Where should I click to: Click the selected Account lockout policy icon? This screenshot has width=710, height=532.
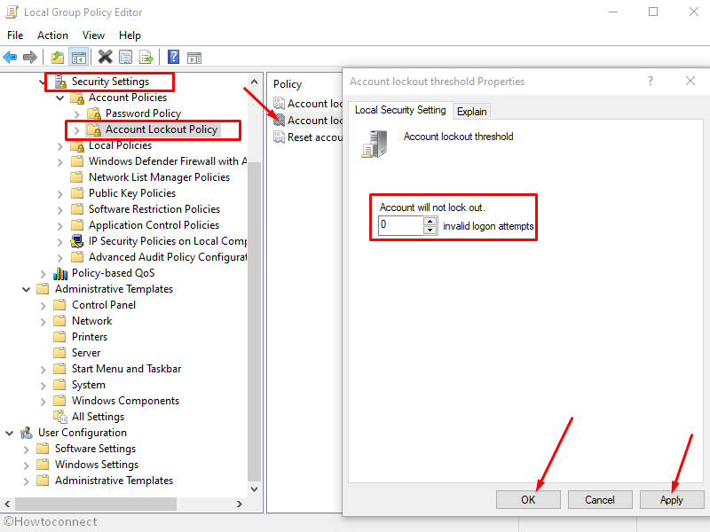pyautogui.click(x=279, y=121)
